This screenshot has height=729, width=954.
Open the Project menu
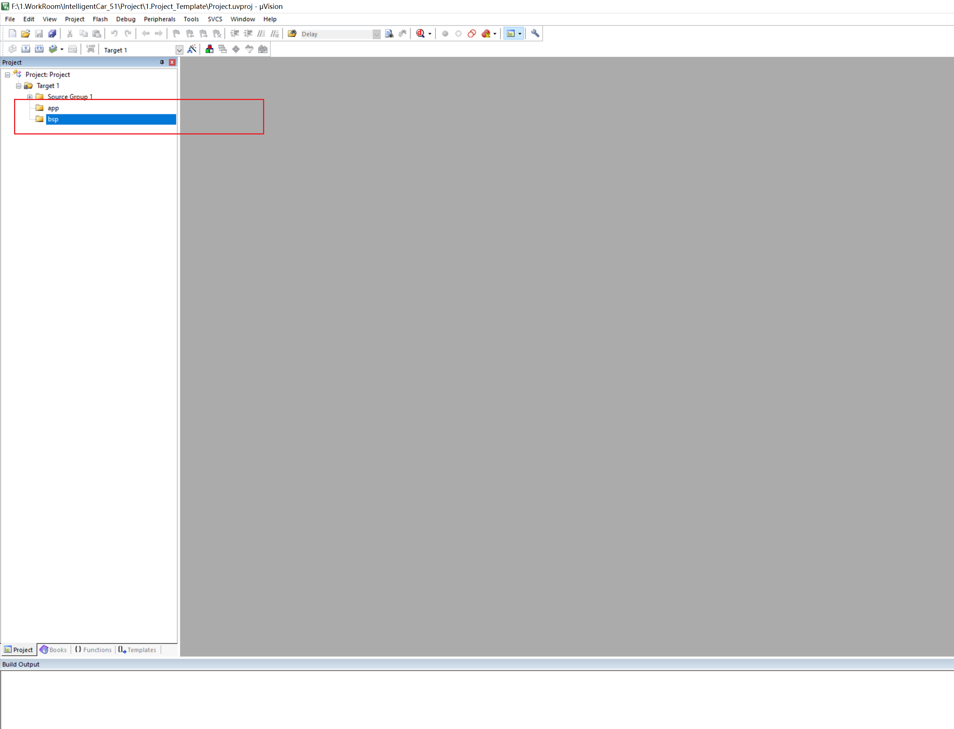(75, 19)
